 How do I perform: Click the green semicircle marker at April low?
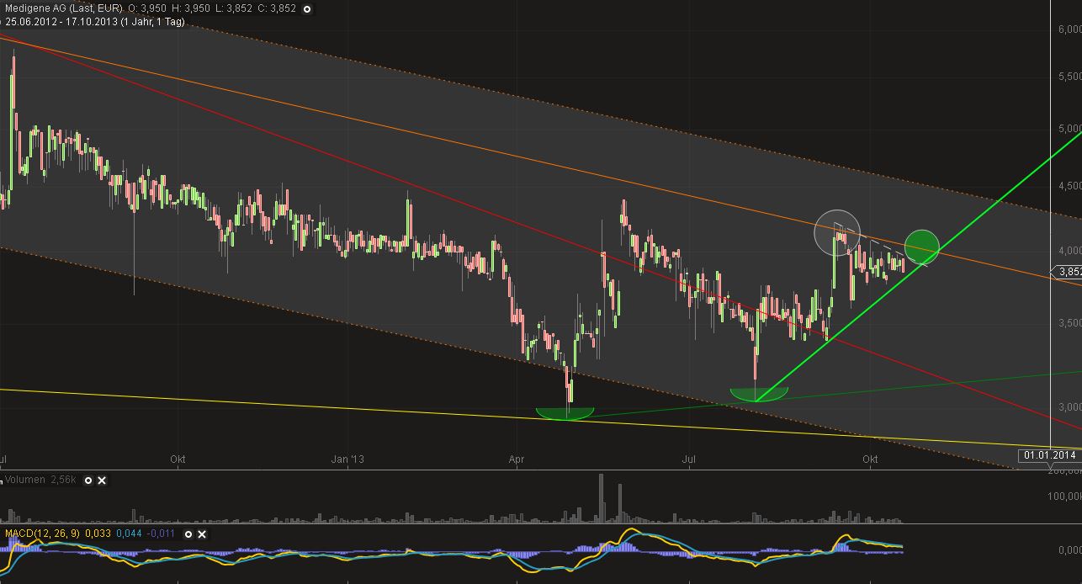(x=565, y=413)
